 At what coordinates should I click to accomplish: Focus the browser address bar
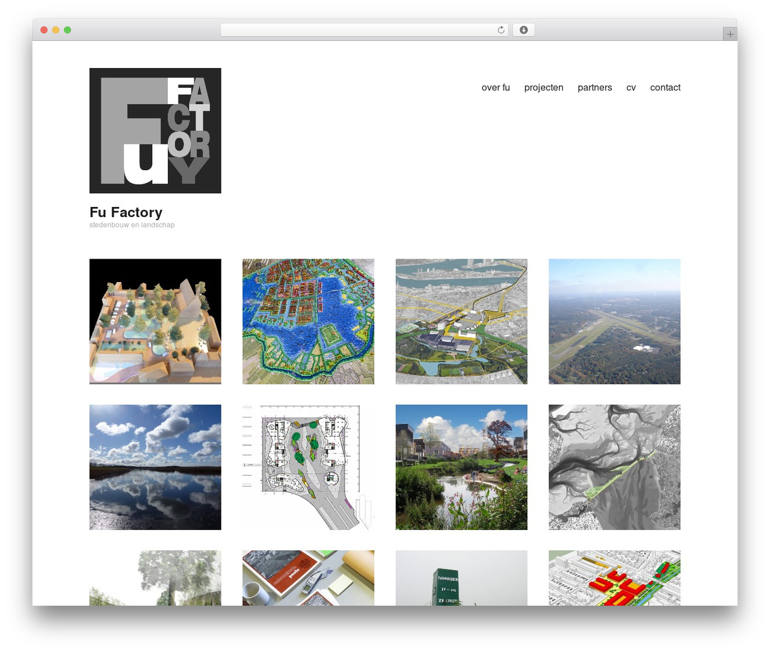[x=364, y=30]
